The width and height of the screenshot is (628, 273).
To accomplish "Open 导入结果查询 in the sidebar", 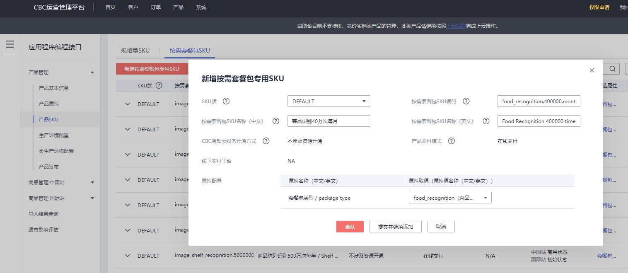I will tap(43, 214).
